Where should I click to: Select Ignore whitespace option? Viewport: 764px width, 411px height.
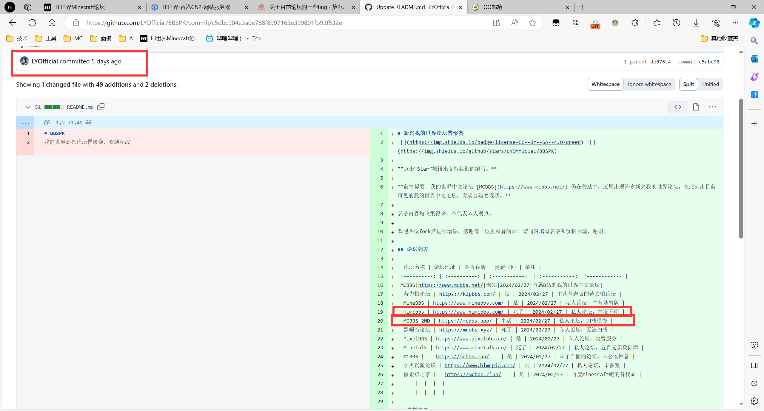(x=649, y=84)
